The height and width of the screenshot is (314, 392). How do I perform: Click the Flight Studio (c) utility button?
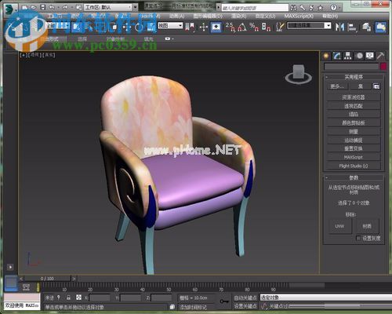[x=354, y=166]
